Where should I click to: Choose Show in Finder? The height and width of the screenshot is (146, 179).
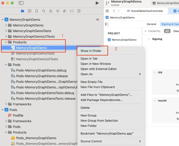coord(91,51)
